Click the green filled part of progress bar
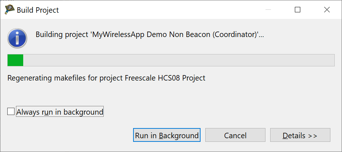This screenshot has width=342, height=152. tap(16, 61)
